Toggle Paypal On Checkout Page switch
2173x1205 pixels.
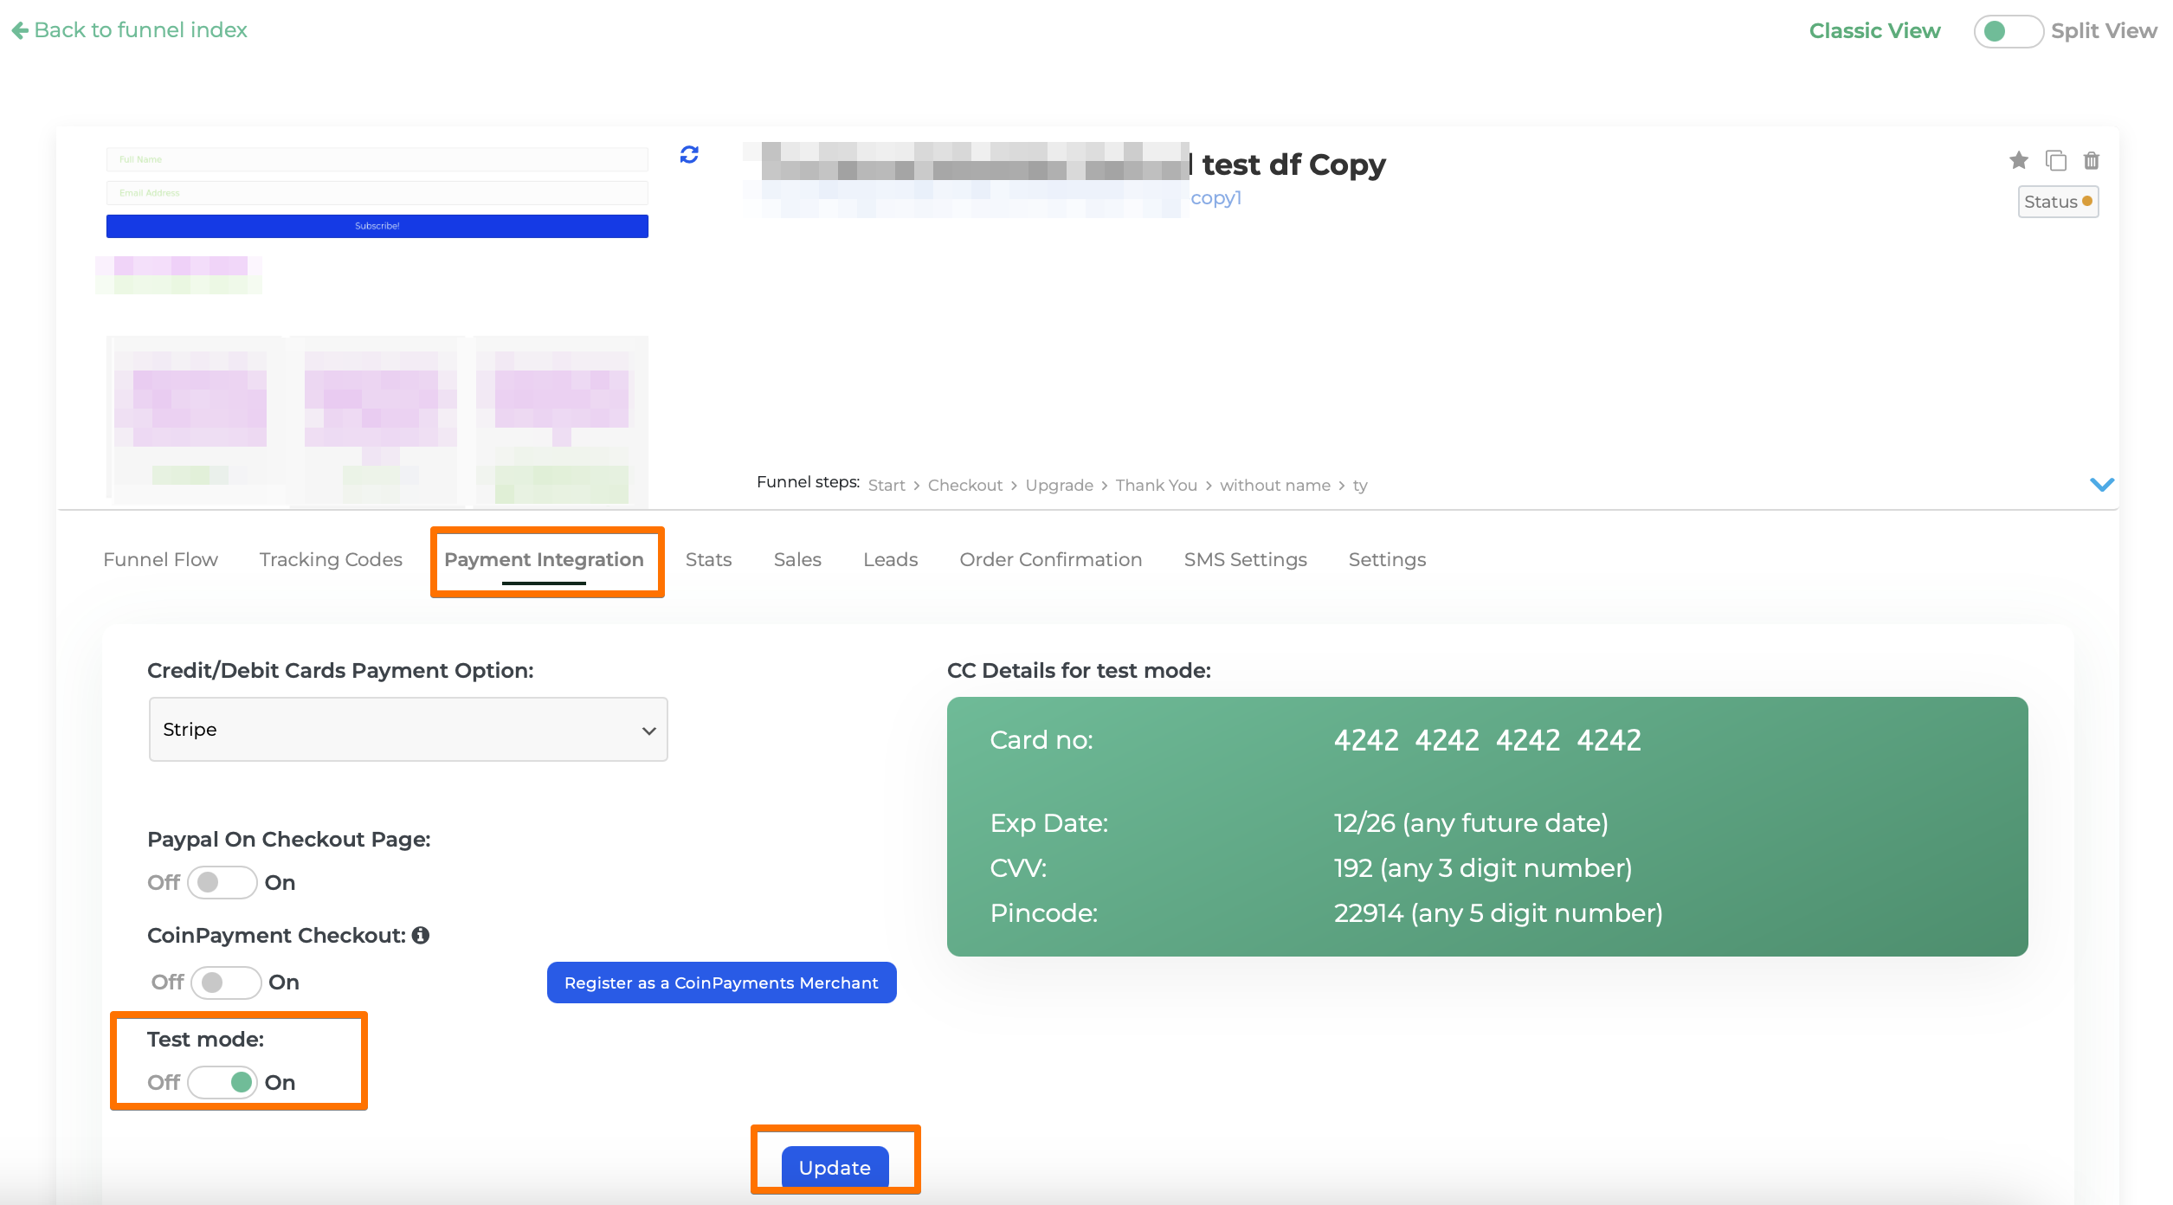[x=222, y=882]
